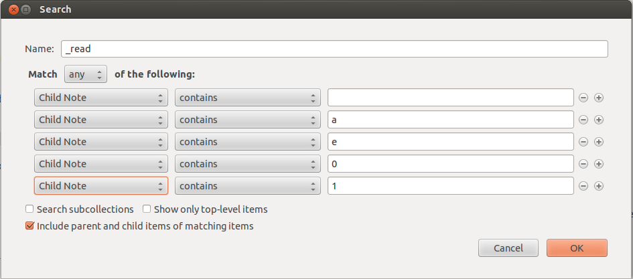Open 'contains' operator dropdown in first row
633x279 pixels.
coord(247,98)
